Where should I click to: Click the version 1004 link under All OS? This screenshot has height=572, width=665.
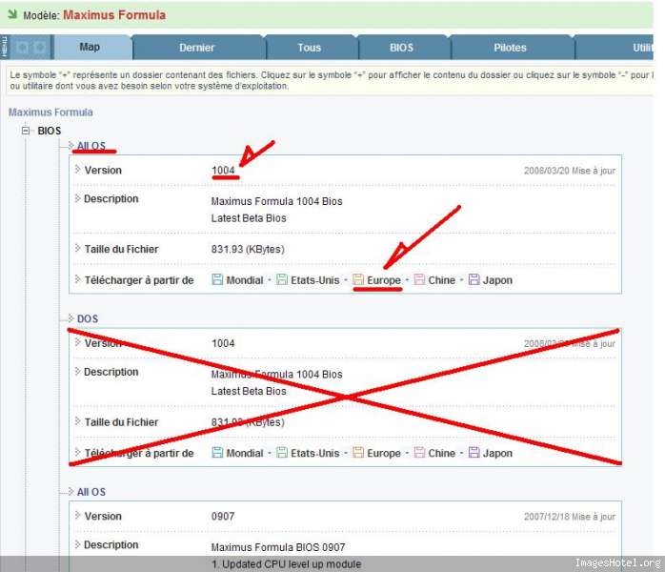click(x=223, y=170)
